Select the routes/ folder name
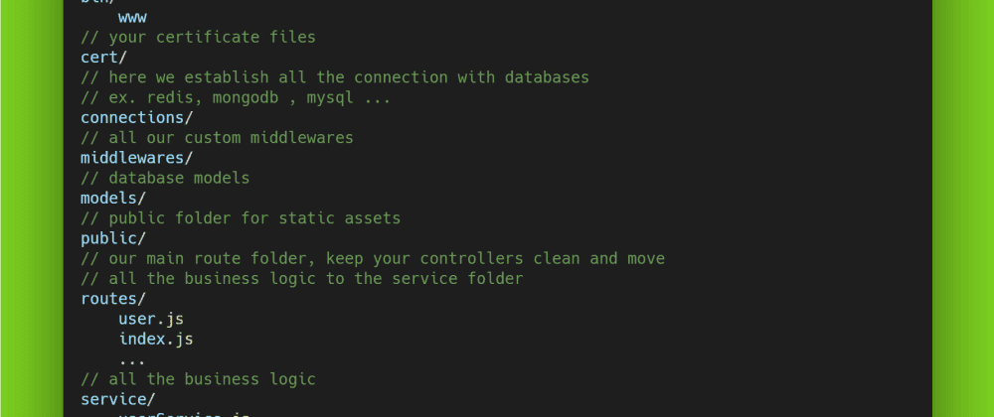Image resolution: width=994 pixels, height=417 pixels. click(x=113, y=298)
